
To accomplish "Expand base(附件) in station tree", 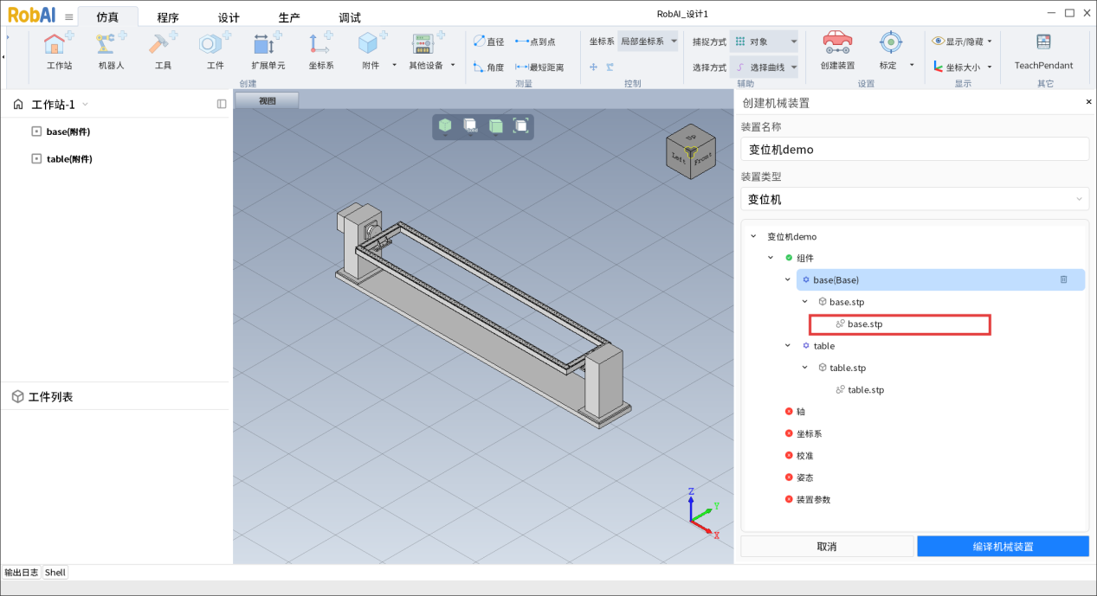I will coord(36,131).
